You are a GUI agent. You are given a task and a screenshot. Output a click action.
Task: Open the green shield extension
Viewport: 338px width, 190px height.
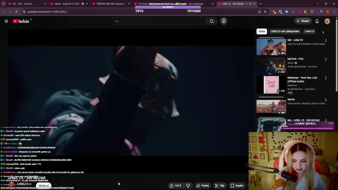click(280, 12)
